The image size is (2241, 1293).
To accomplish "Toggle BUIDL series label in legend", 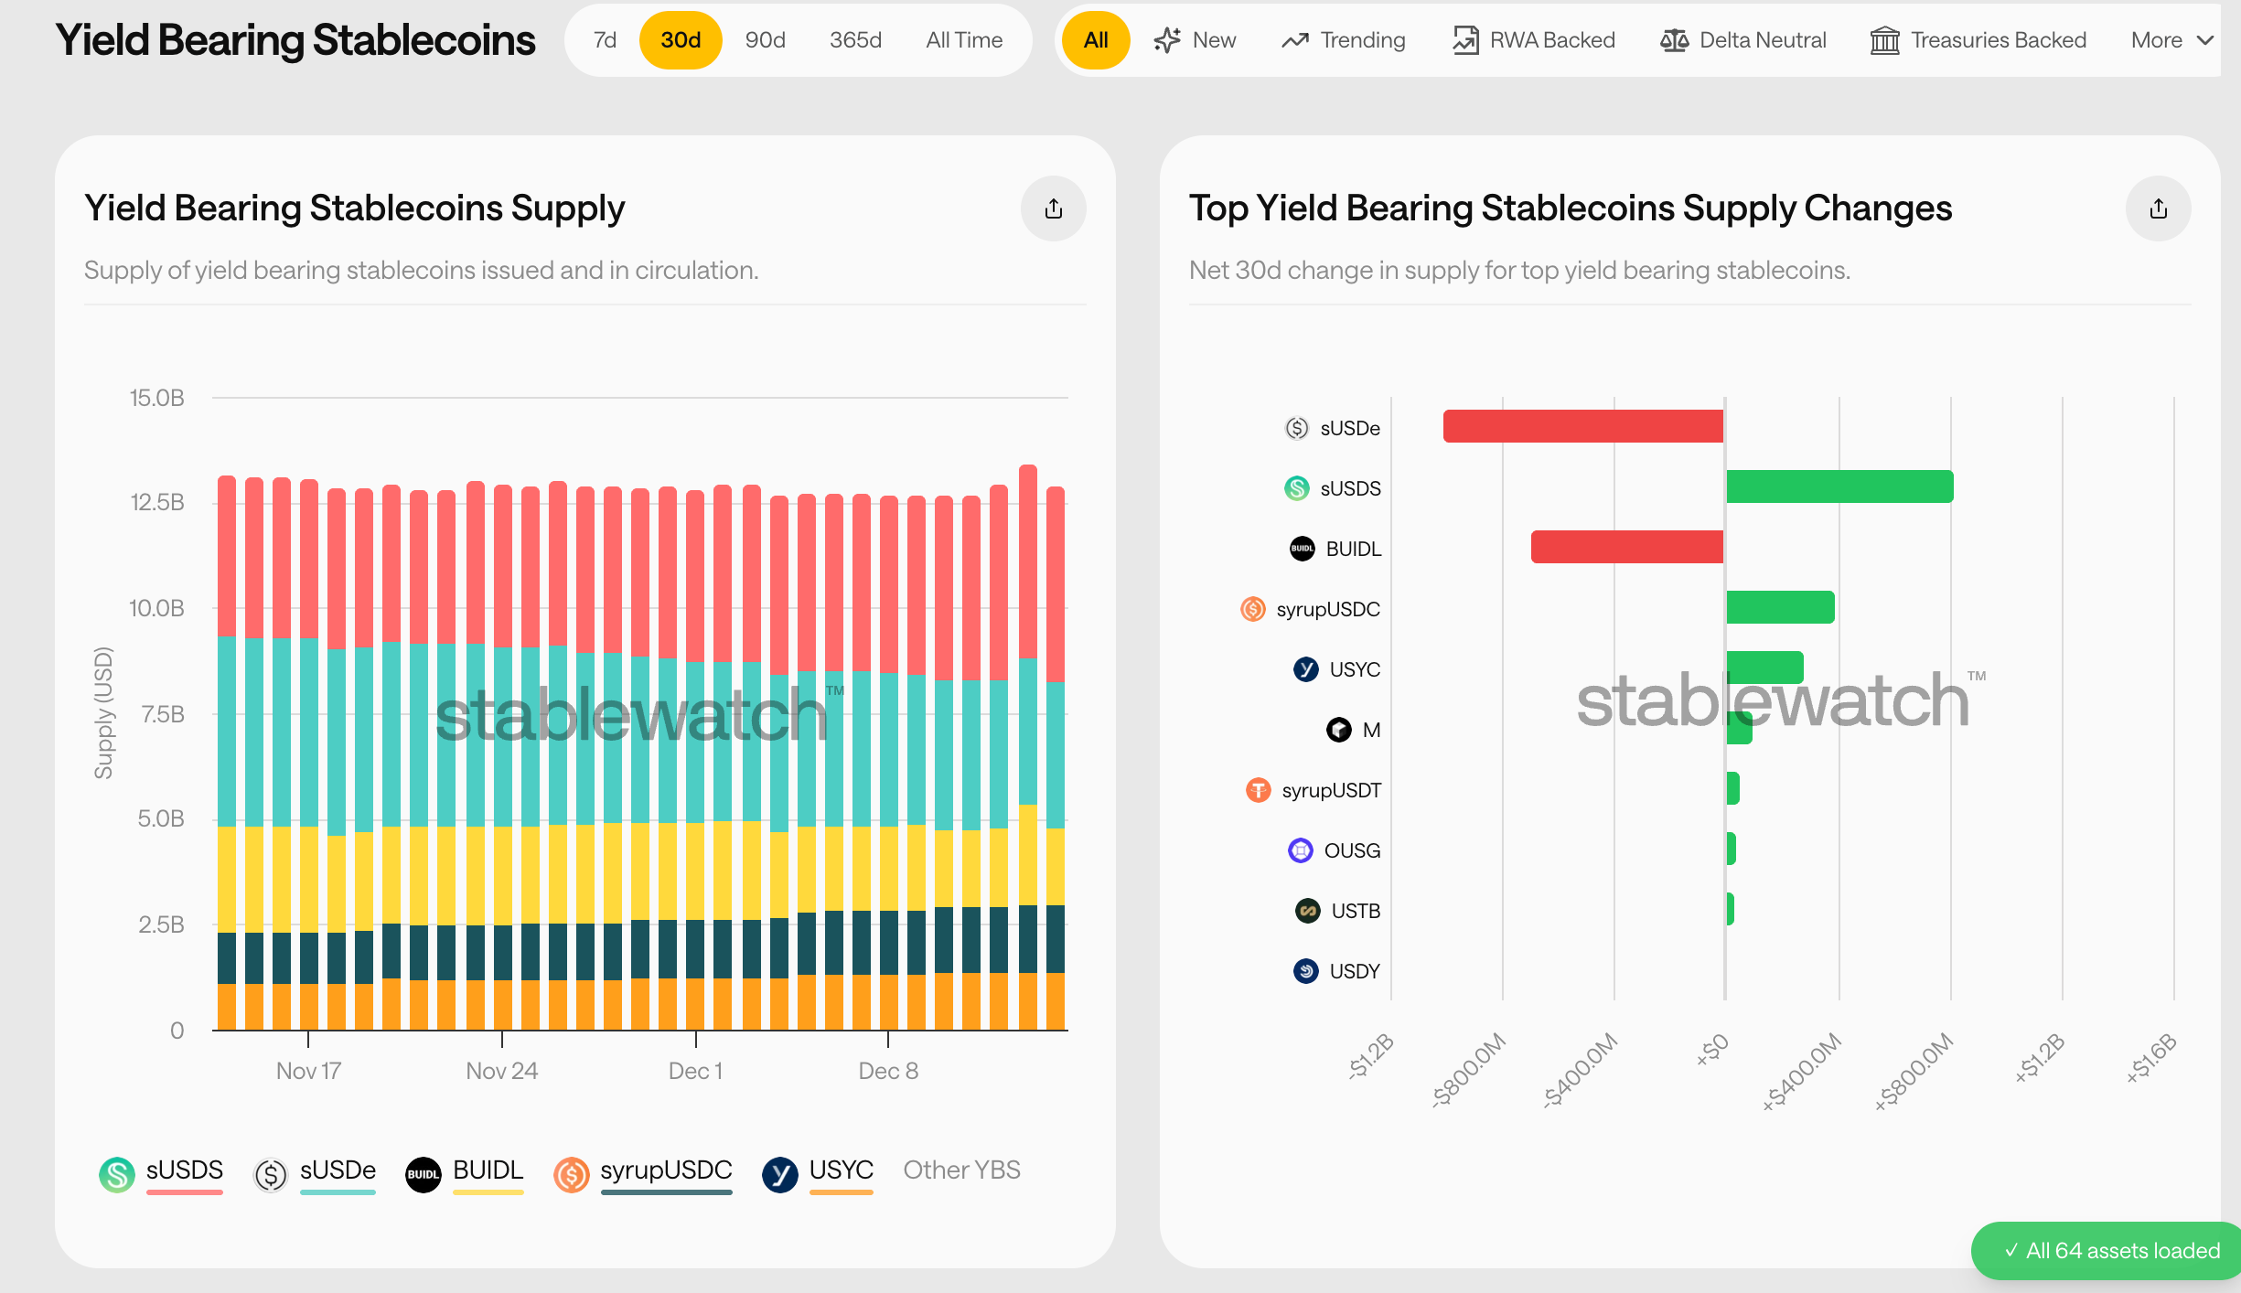I will [488, 1170].
